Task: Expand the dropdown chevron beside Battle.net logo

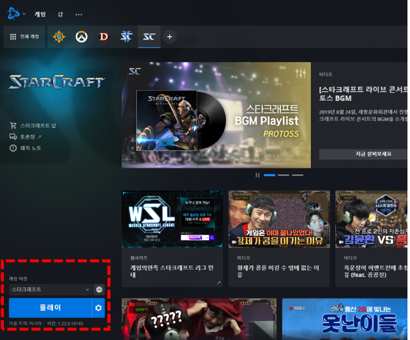Action: (x=24, y=14)
